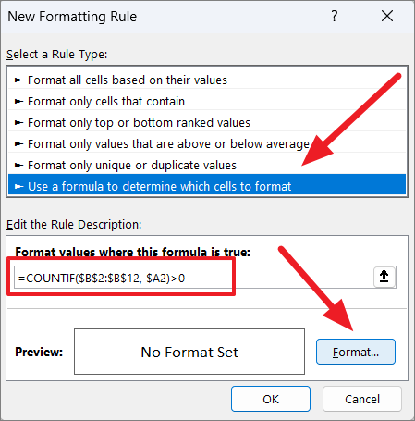Select 'Format all cells based on their values'
Screen dimensions: 415x421
207,80
